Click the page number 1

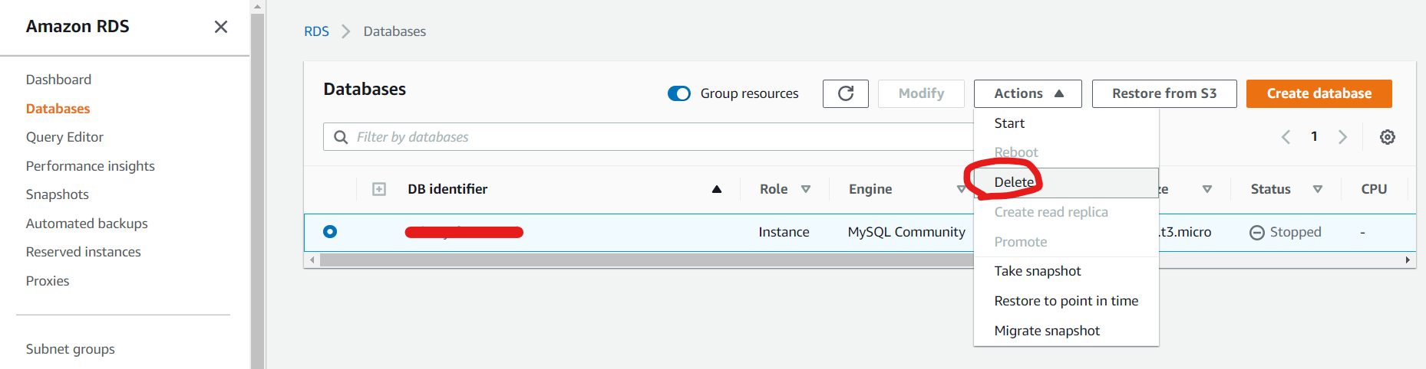[1314, 136]
